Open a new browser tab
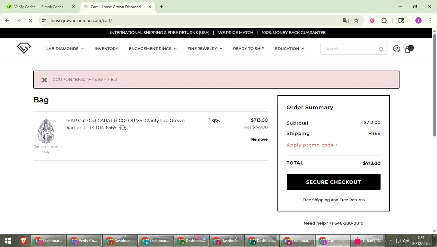Screen dimensions: 437x247 pos(161,7)
